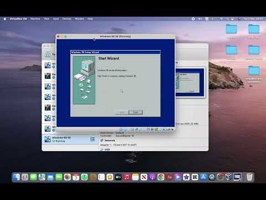Open iMovie from the Dock
Screen dimensions: 266x200
(x=186, y=177)
